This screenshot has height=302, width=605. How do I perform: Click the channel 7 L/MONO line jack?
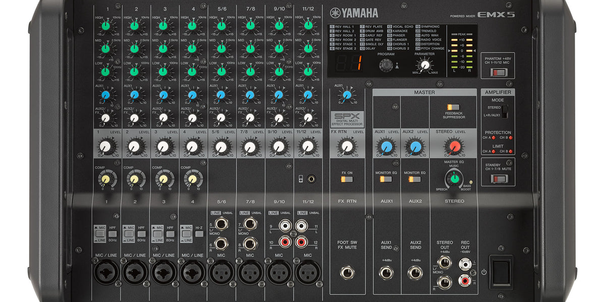(x=250, y=224)
